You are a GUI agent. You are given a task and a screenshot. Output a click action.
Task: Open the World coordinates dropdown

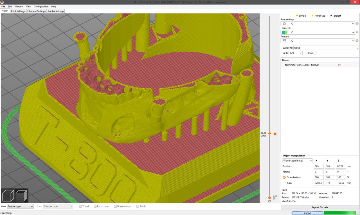click(298, 161)
